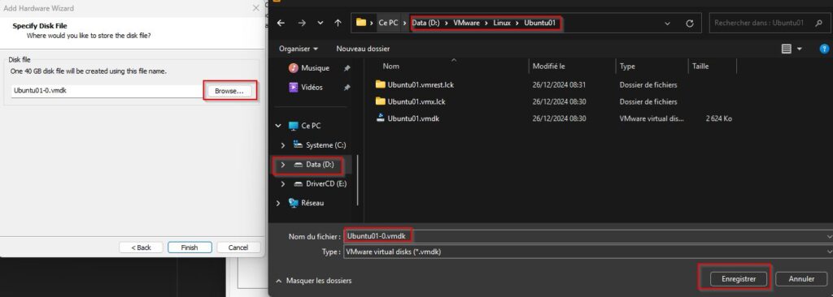
Task: Collapse Ce PC tree node
Action: 278,126
